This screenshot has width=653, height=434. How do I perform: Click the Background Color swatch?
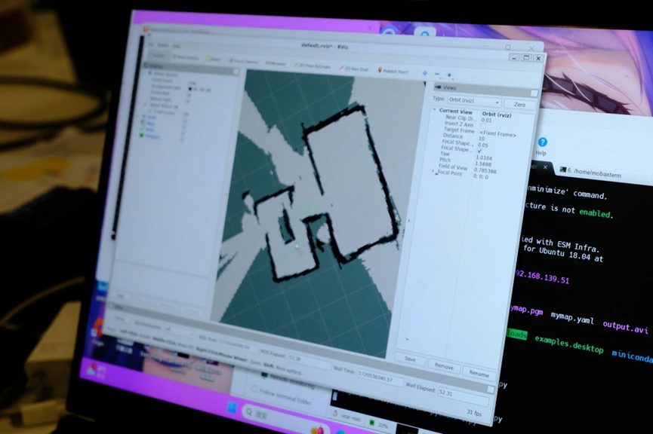[x=190, y=89]
